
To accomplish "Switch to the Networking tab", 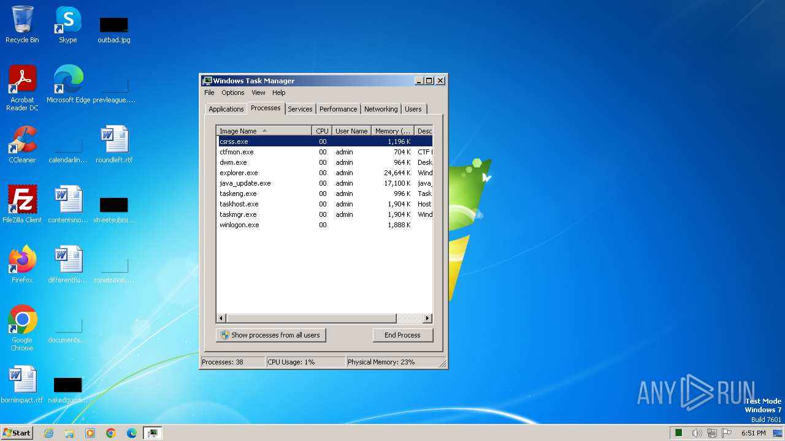I will pos(381,109).
